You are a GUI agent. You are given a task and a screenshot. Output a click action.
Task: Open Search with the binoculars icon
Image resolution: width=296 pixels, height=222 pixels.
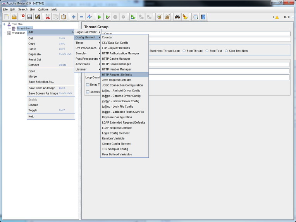point(177,17)
